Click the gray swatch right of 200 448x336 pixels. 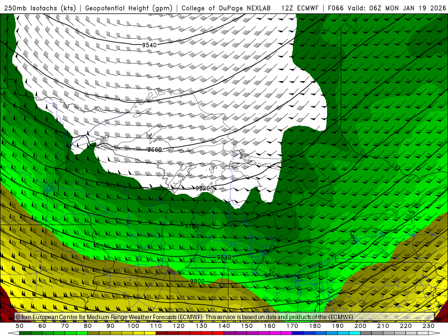[366, 333]
